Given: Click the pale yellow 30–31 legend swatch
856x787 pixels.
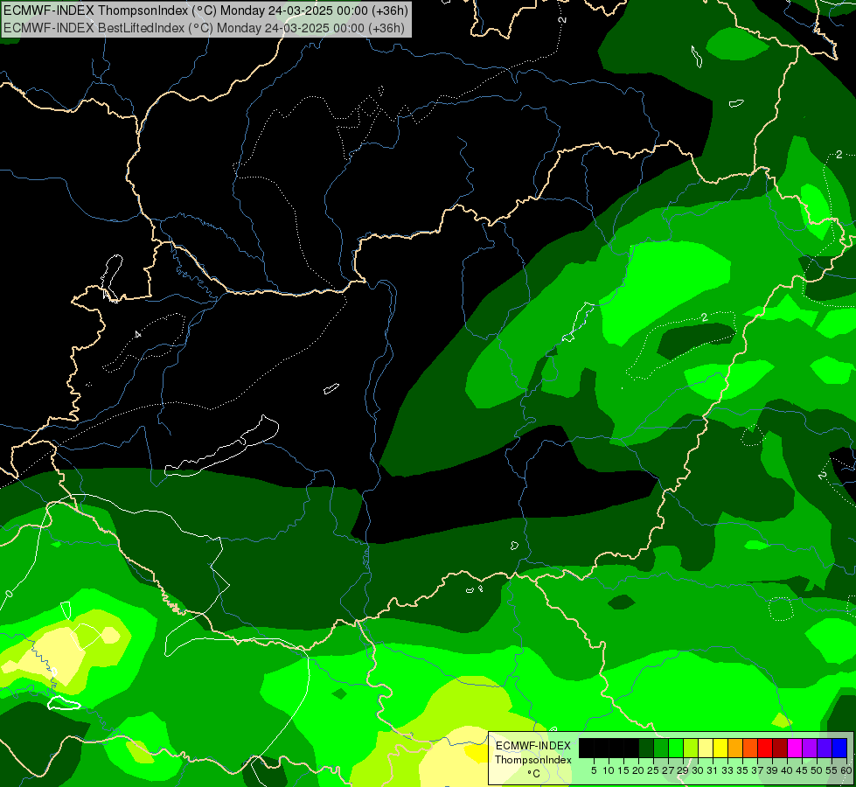Looking at the screenshot, I should 706,748.
